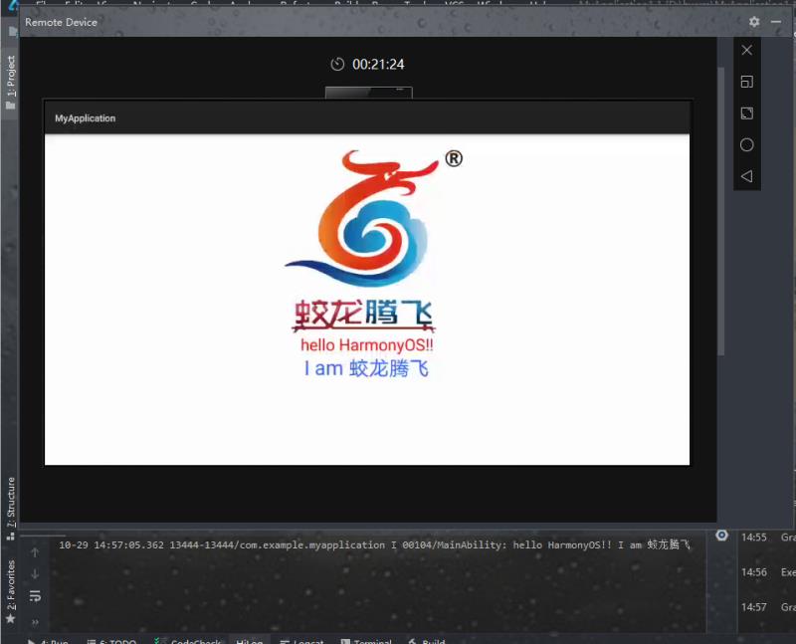Open the CodeCheck tool window

click(187, 640)
